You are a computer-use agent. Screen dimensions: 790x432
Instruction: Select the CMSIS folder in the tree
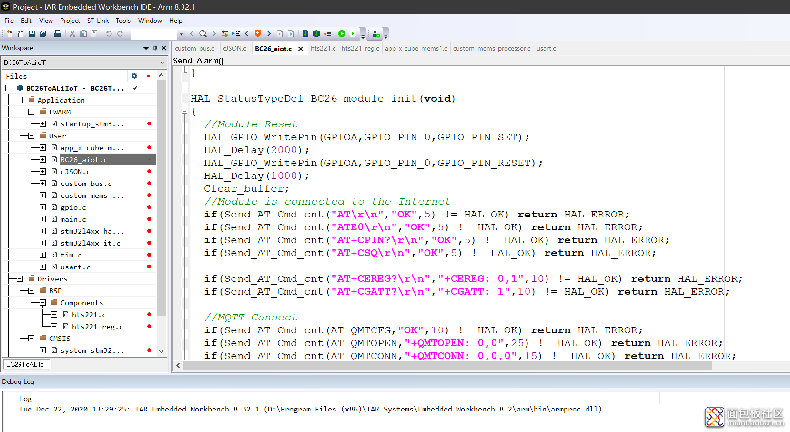tap(60, 339)
